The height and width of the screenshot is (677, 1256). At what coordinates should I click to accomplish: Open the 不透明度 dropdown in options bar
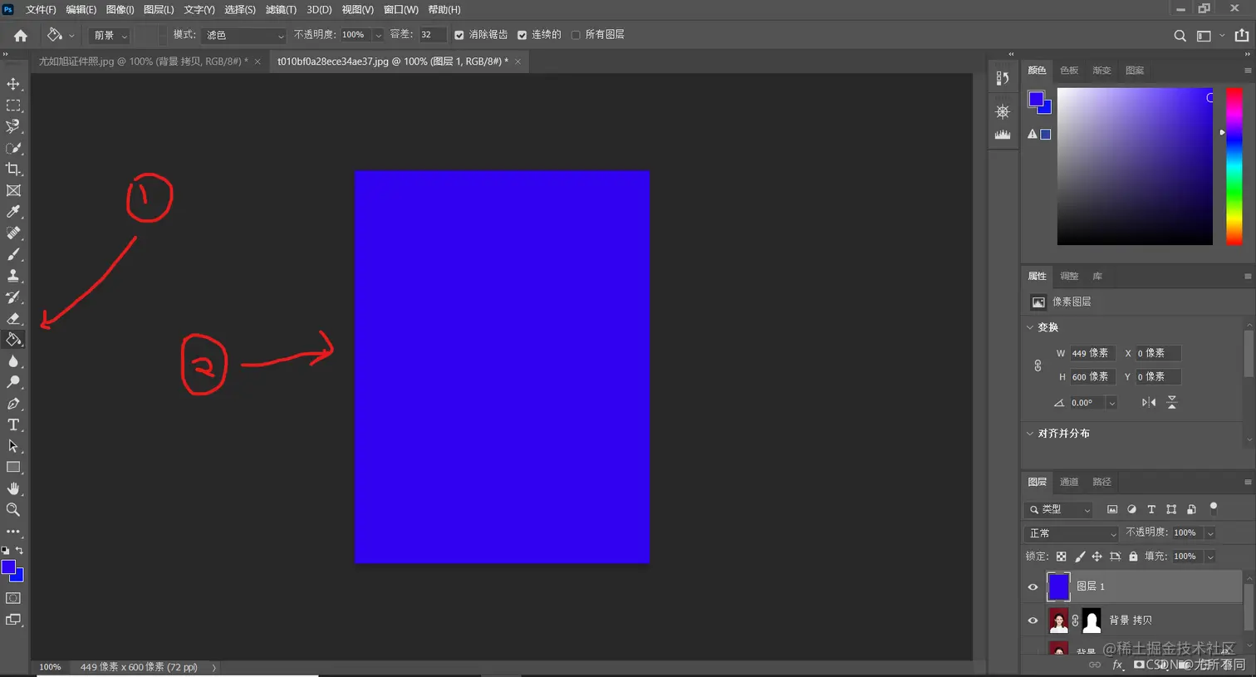point(378,36)
